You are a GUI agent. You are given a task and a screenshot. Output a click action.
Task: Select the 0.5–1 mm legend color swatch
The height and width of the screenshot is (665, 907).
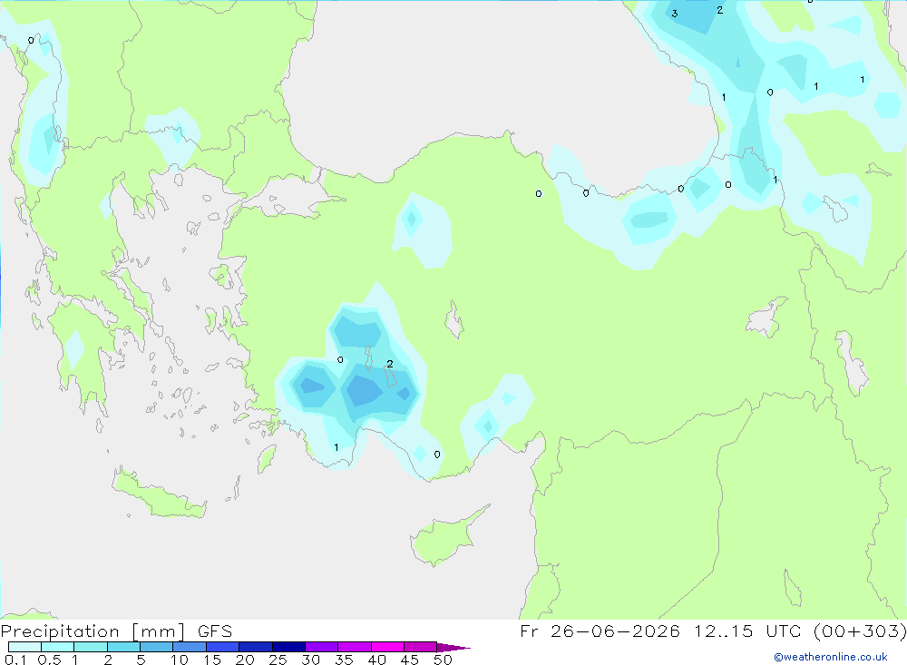(x=58, y=647)
